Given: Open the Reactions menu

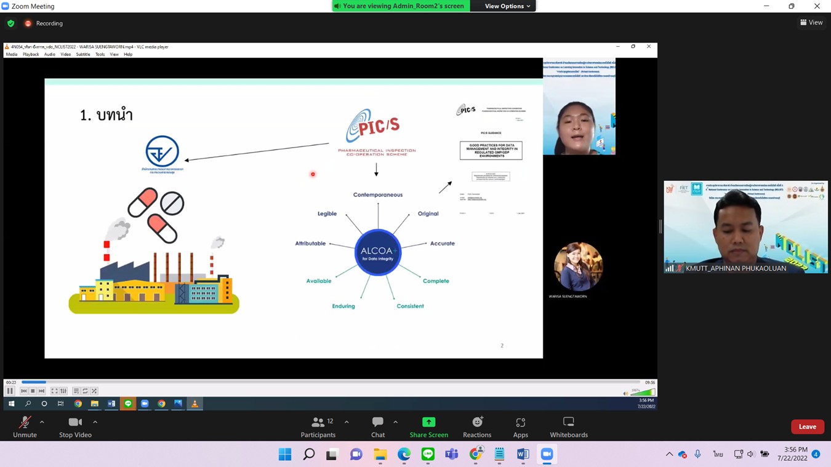Looking at the screenshot, I should [477, 427].
